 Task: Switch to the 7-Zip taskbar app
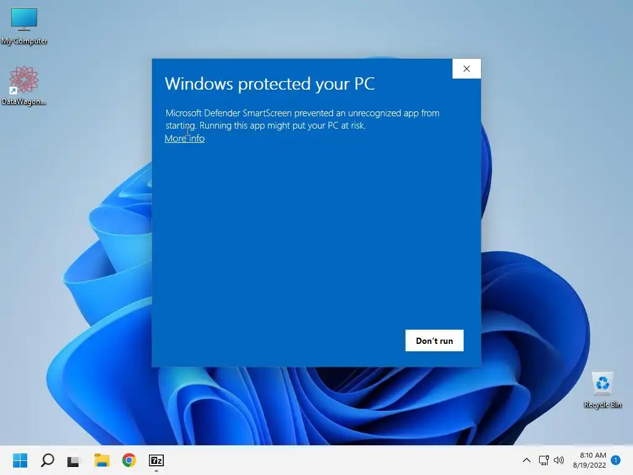click(x=156, y=460)
